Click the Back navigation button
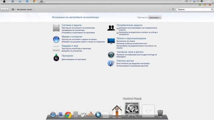This screenshot has height=120, width=214. coord(3,9)
